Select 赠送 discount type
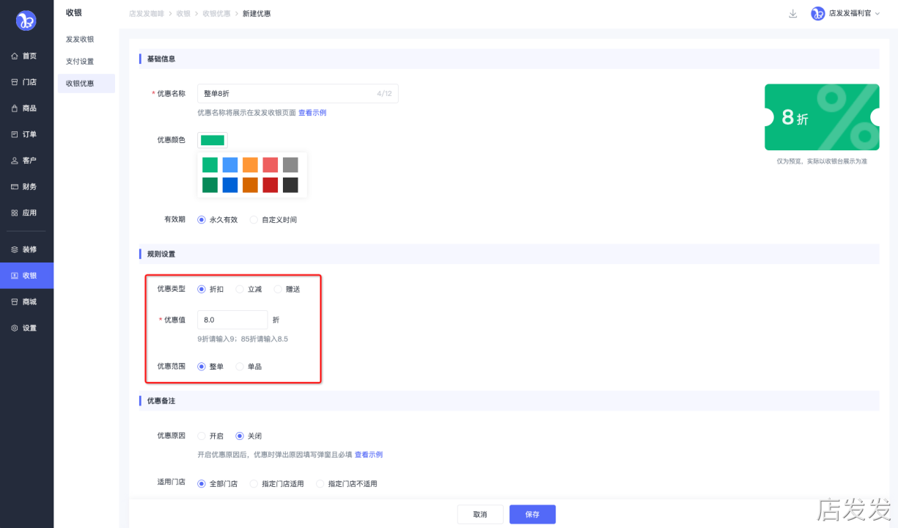Screen dimensions: 898x528 (x=278, y=290)
